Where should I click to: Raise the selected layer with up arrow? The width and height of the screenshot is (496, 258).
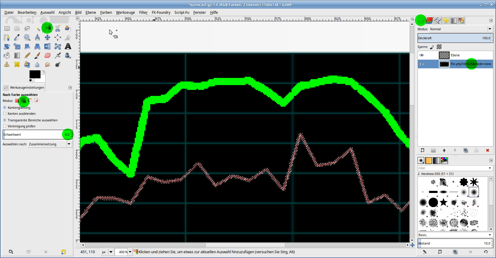pos(444,150)
